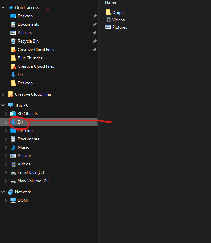The height and width of the screenshot is (243, 211).
Task: Collapse the Quick access section
Action: [3, 7]
